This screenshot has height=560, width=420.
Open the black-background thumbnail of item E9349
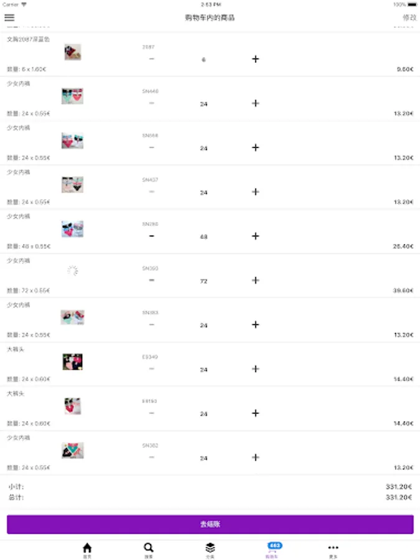(73, 362)
